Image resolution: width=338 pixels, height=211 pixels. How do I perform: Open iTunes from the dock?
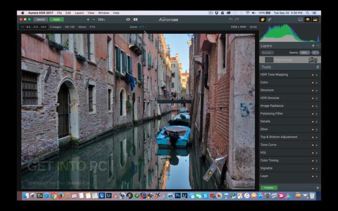click(x=246, y=196)
